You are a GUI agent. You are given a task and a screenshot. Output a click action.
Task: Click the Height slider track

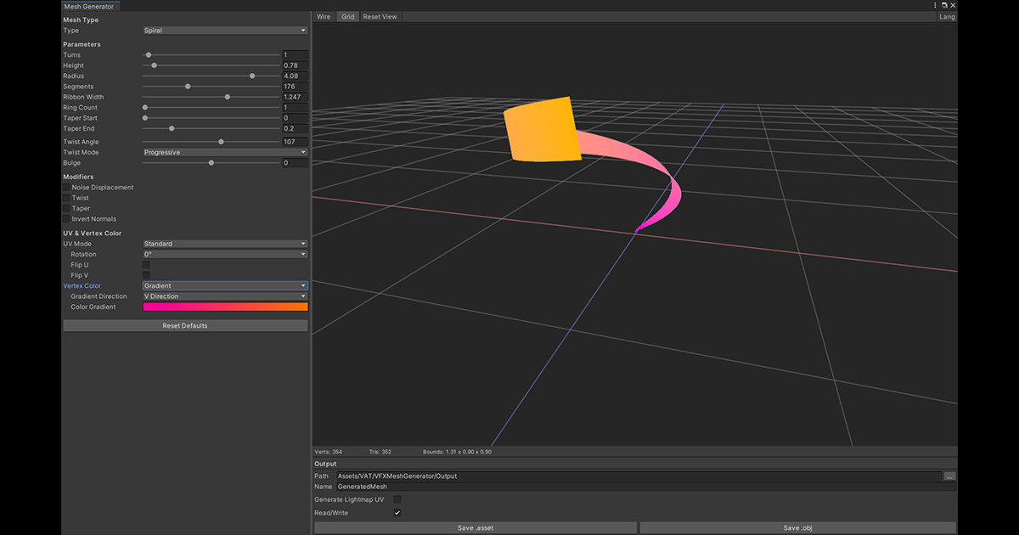pyautogui.click(x=211, y=65)
